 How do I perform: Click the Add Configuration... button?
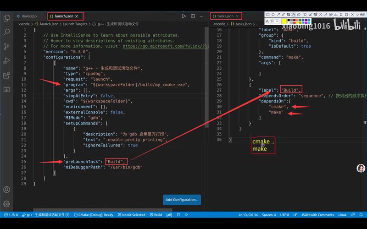click(182, 200)
